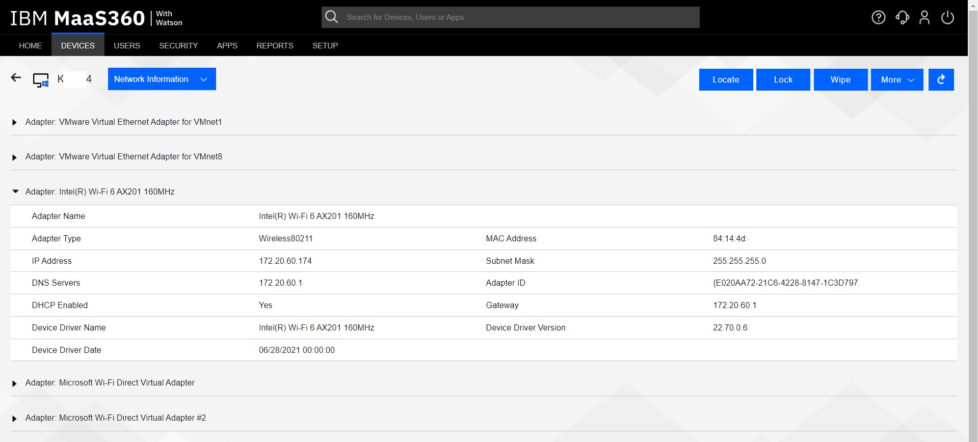Select the IP address 172.20.60.174
Viewport: 978px width, 442px height.
[x=285, y=261]
